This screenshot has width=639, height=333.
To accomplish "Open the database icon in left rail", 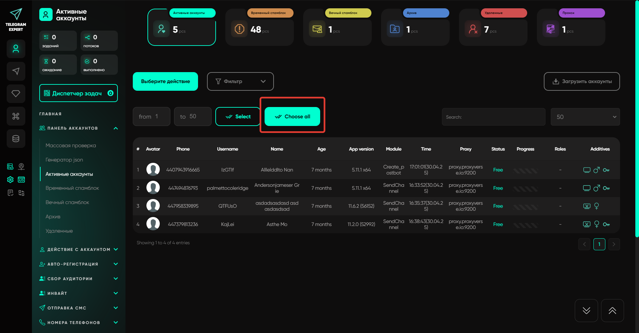I will point(16,139).
